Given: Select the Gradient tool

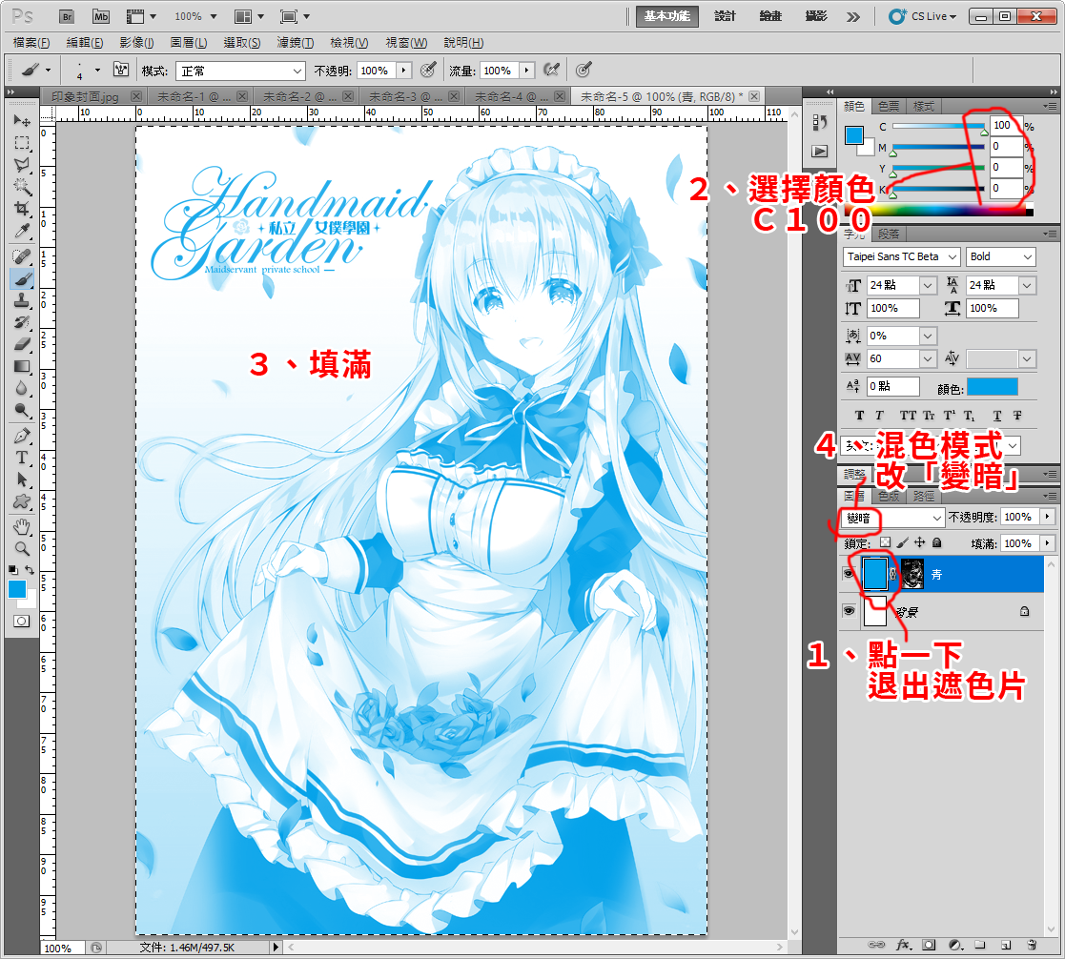Looking at the screenshot, I should click(22, 367).
